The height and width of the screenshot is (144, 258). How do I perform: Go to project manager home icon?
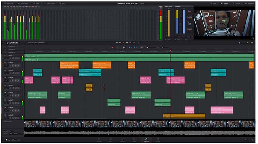(246, 140)
